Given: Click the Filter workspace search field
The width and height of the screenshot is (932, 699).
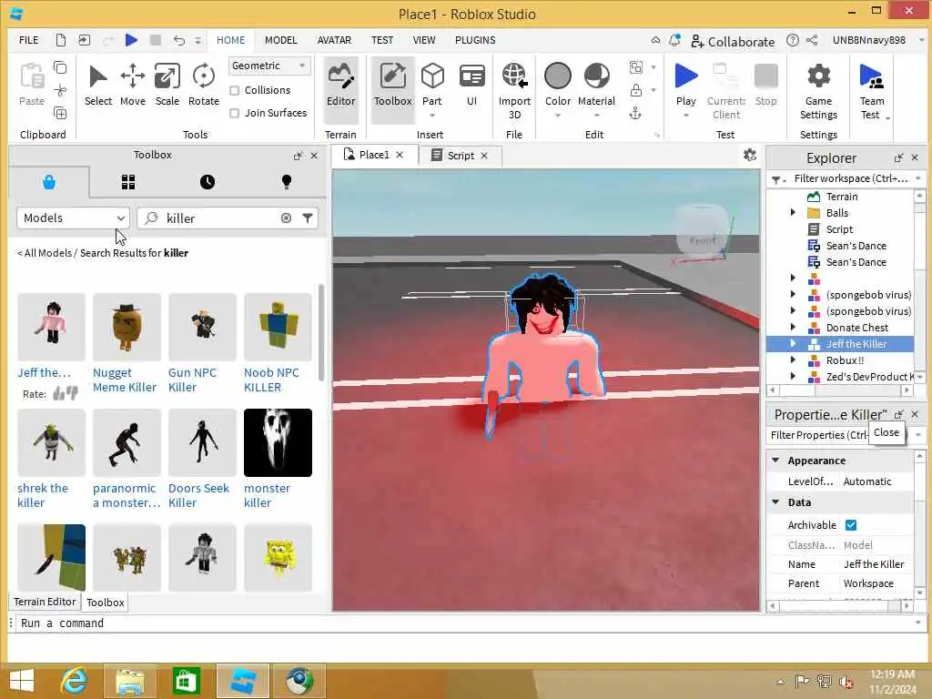Looking at the screenshot, I should coord(850,178).
